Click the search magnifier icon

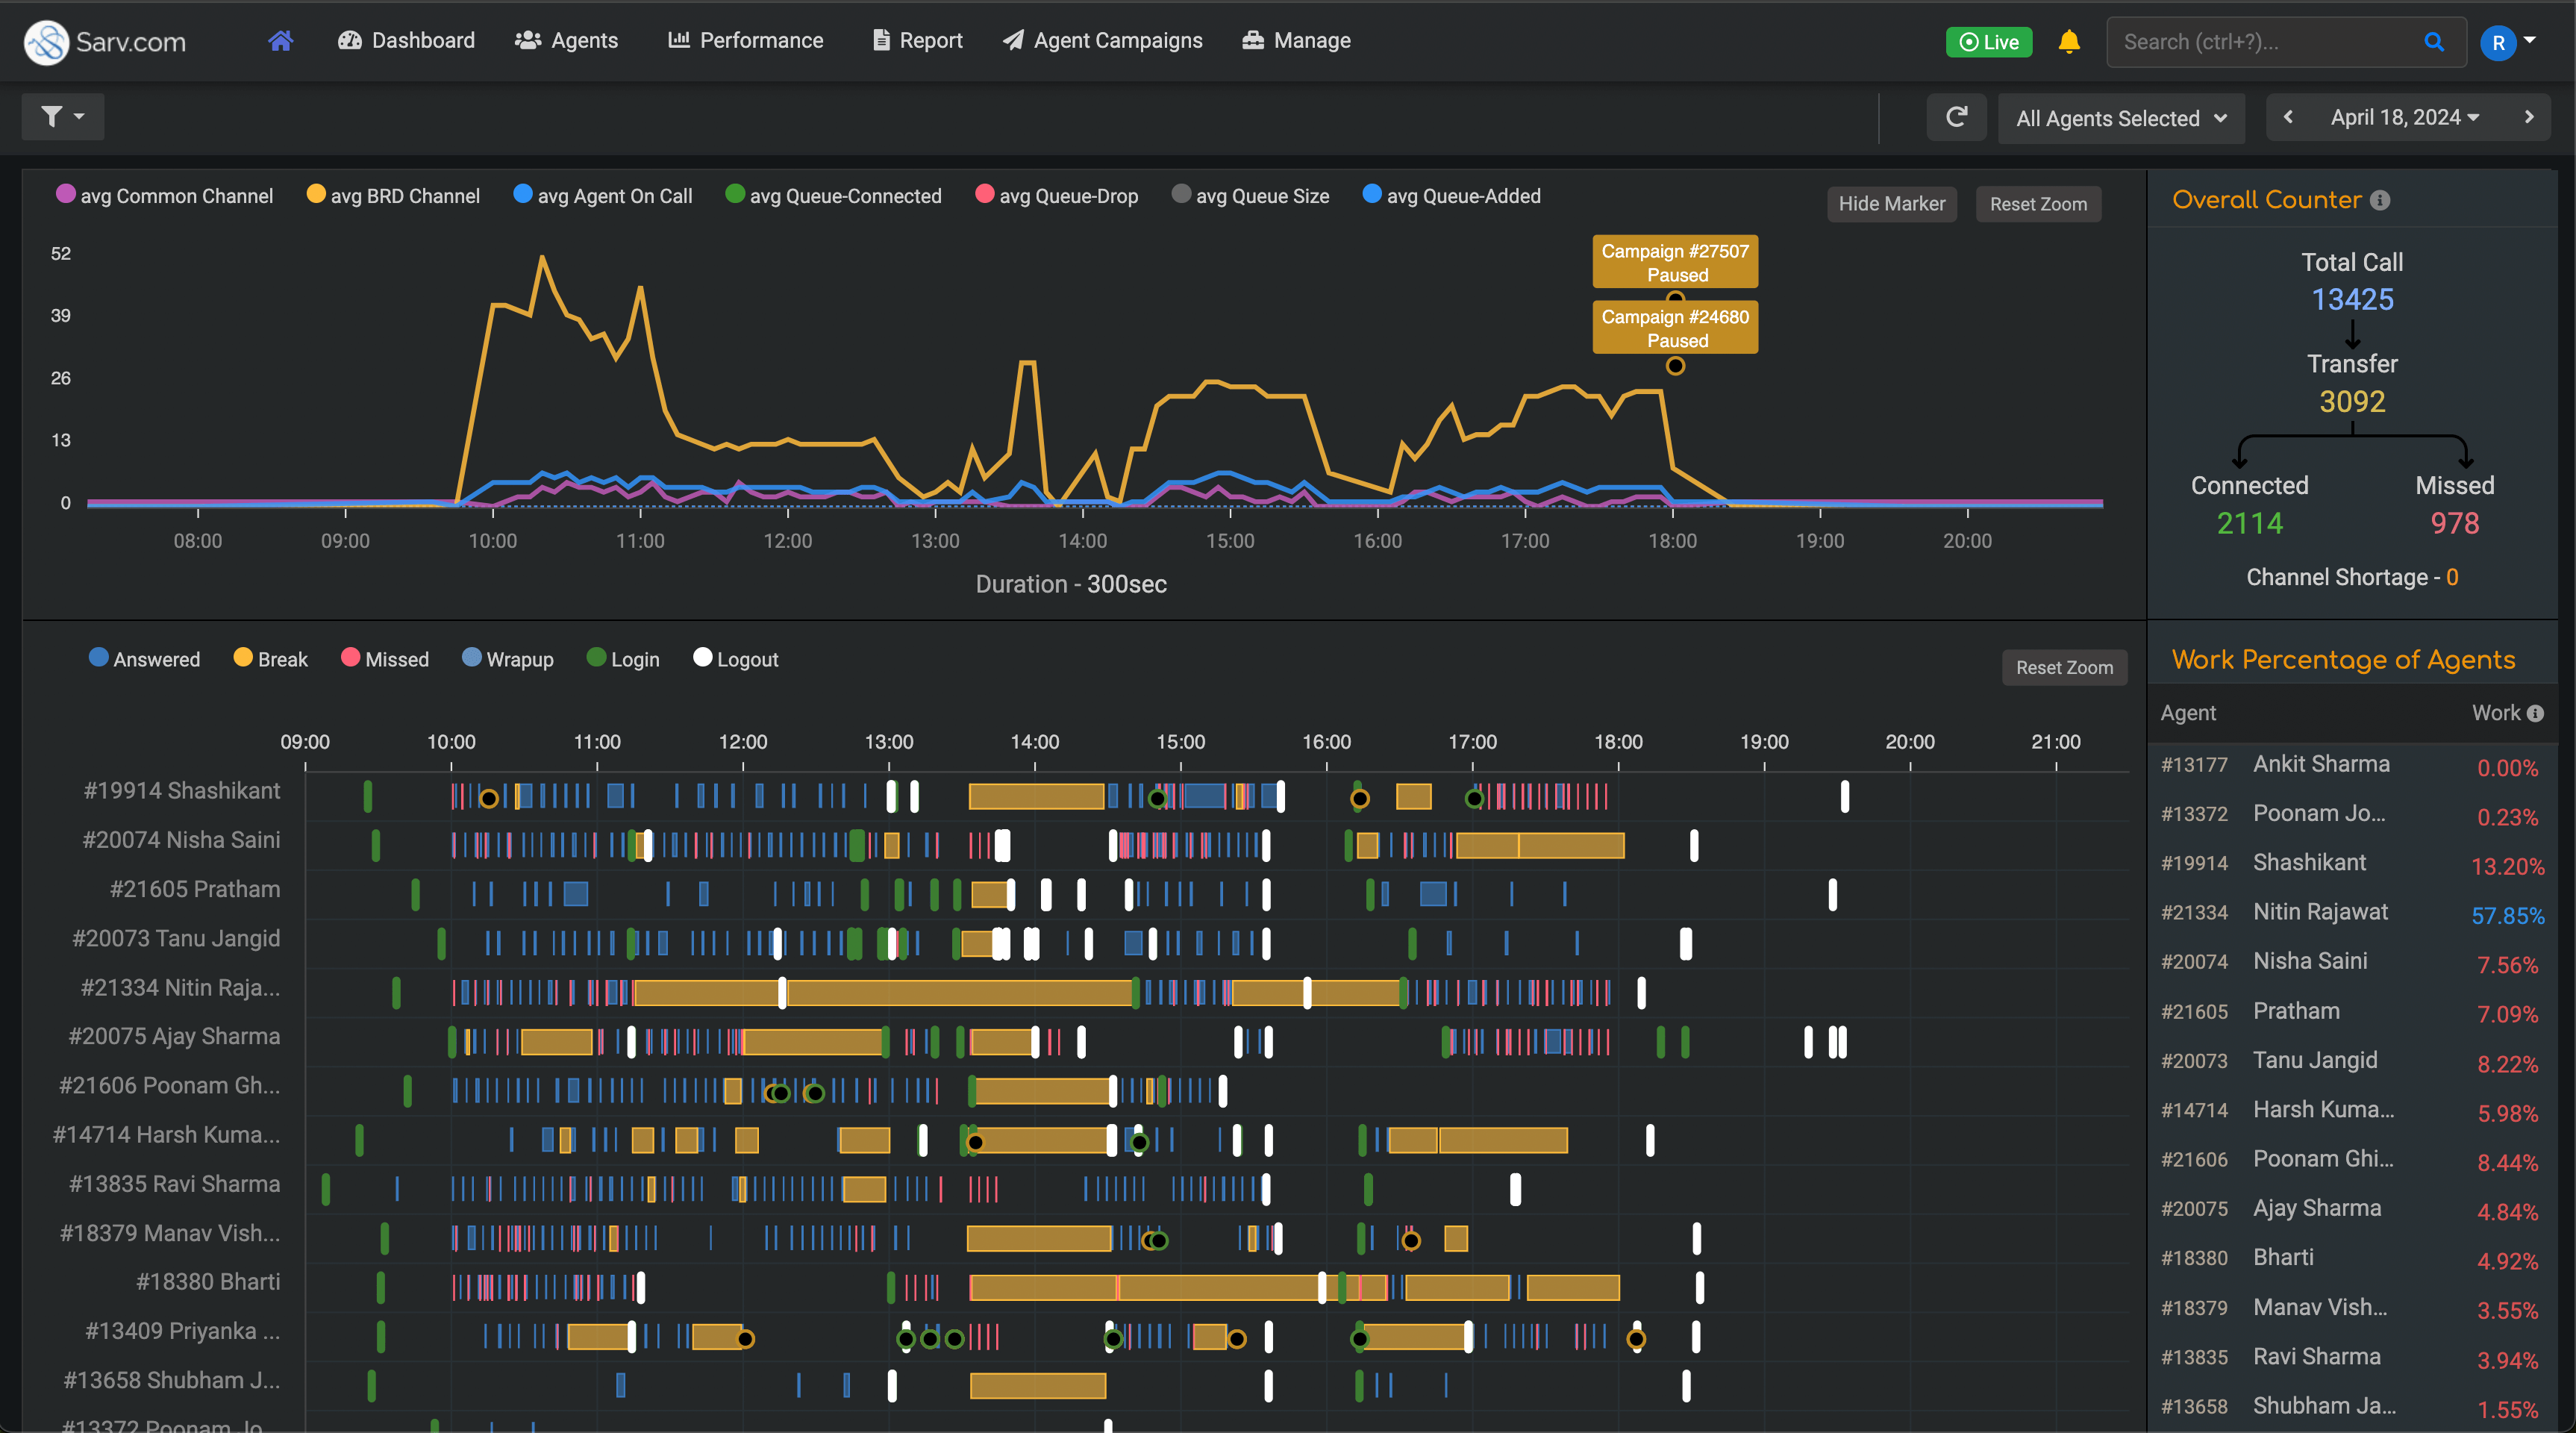(x=2434, y=42)
